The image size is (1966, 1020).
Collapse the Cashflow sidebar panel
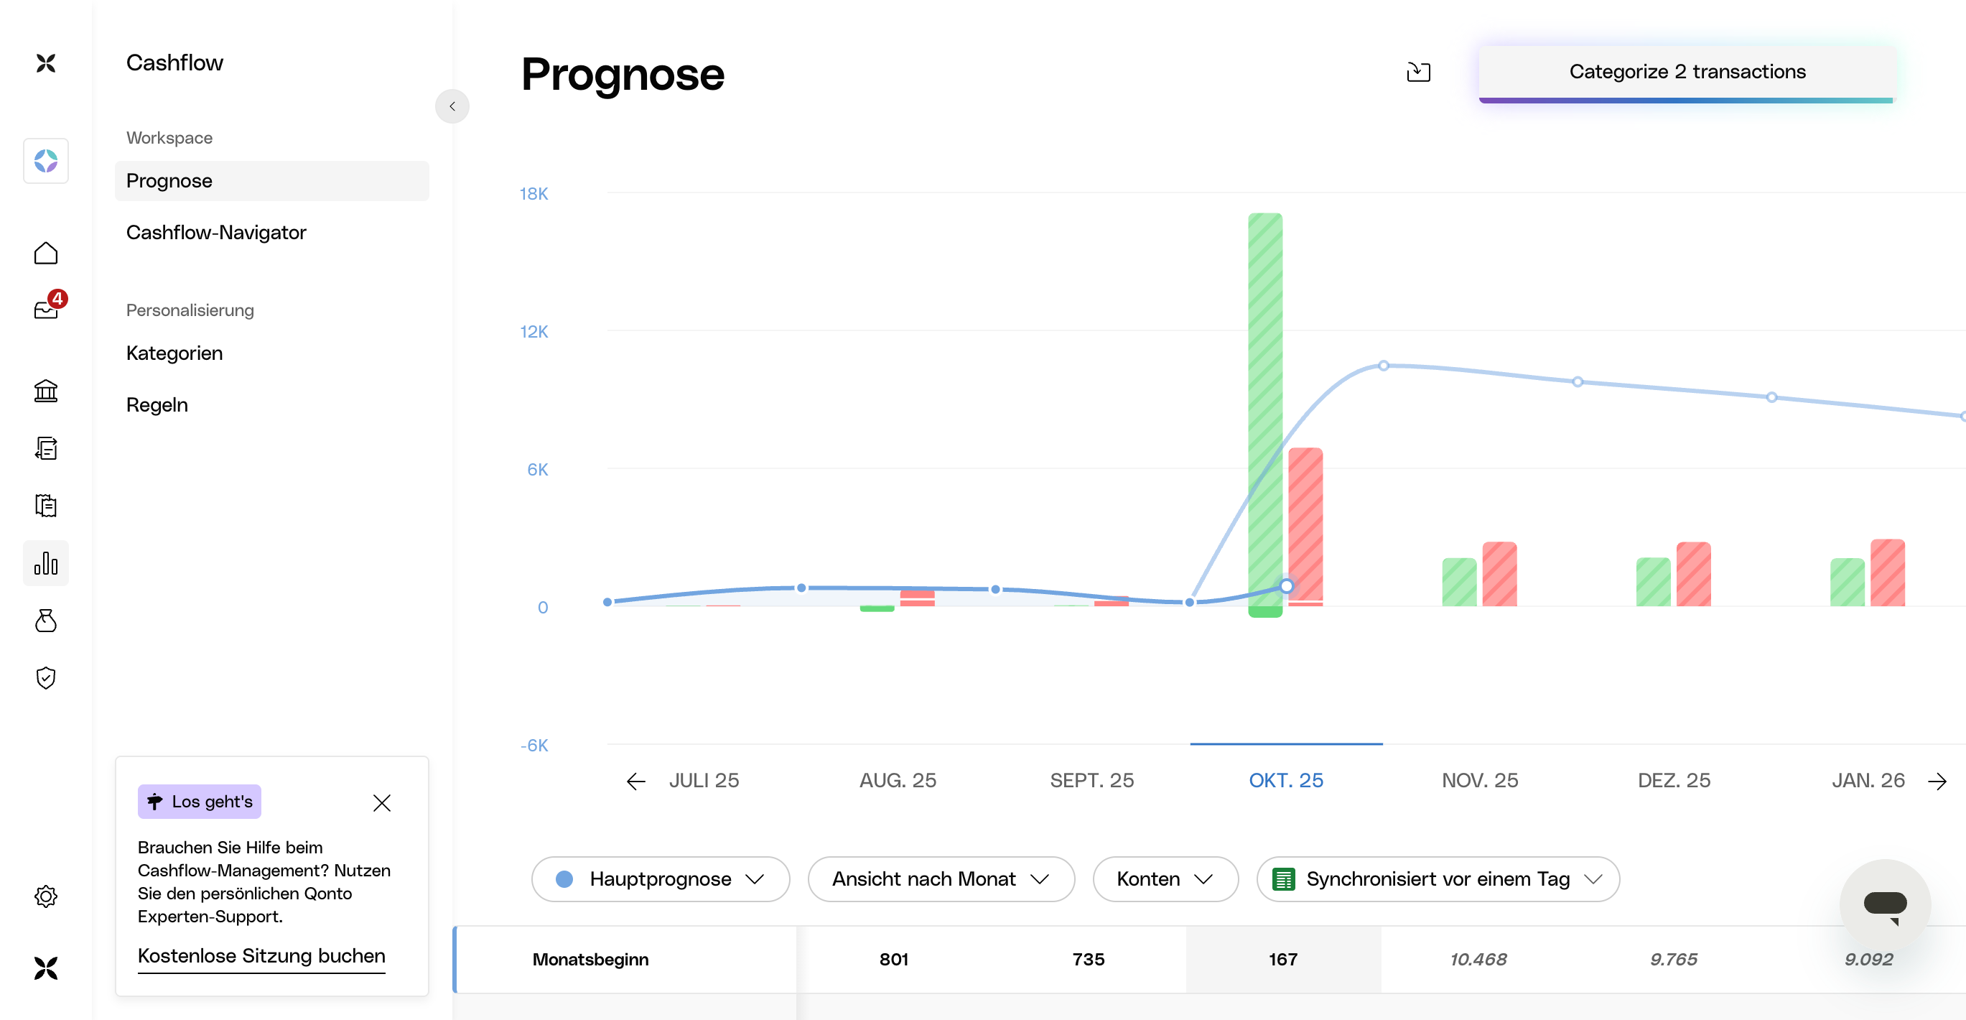tap(452, 106)
